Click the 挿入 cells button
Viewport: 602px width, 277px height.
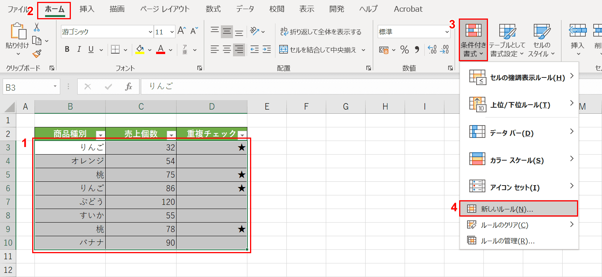(x=577, y=40)
